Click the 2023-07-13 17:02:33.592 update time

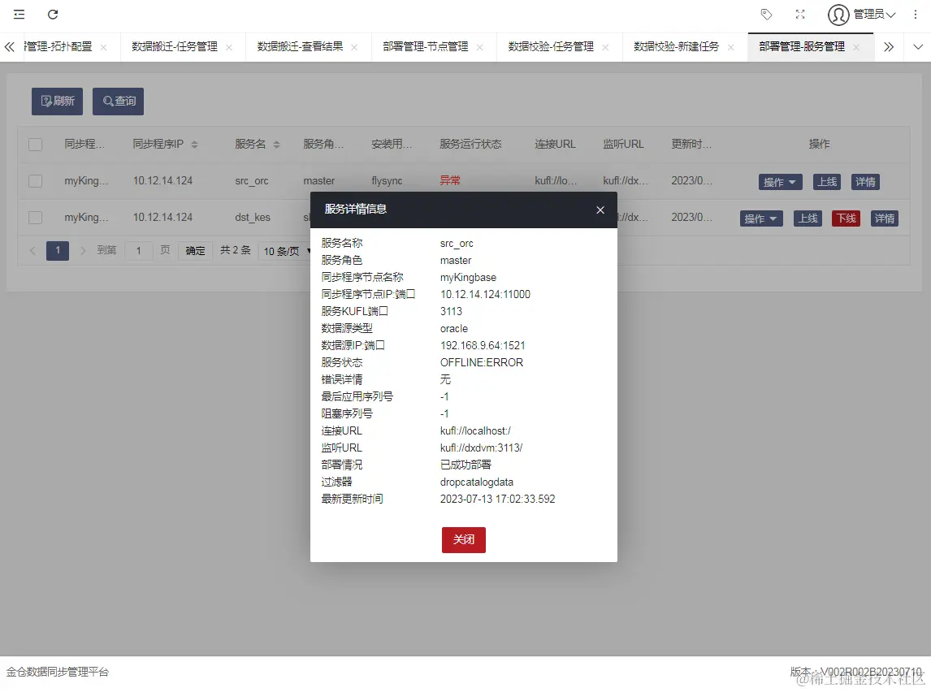pos(497,500)
